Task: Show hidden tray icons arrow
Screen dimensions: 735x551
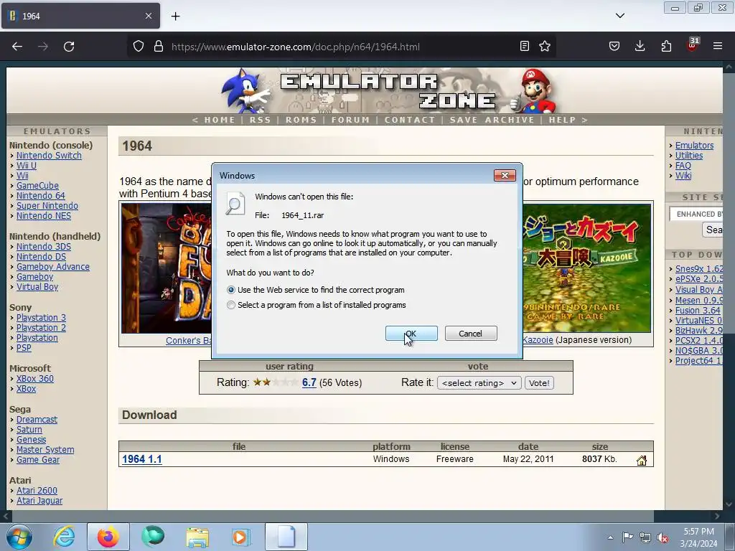Action: click(x=610, y=537)
